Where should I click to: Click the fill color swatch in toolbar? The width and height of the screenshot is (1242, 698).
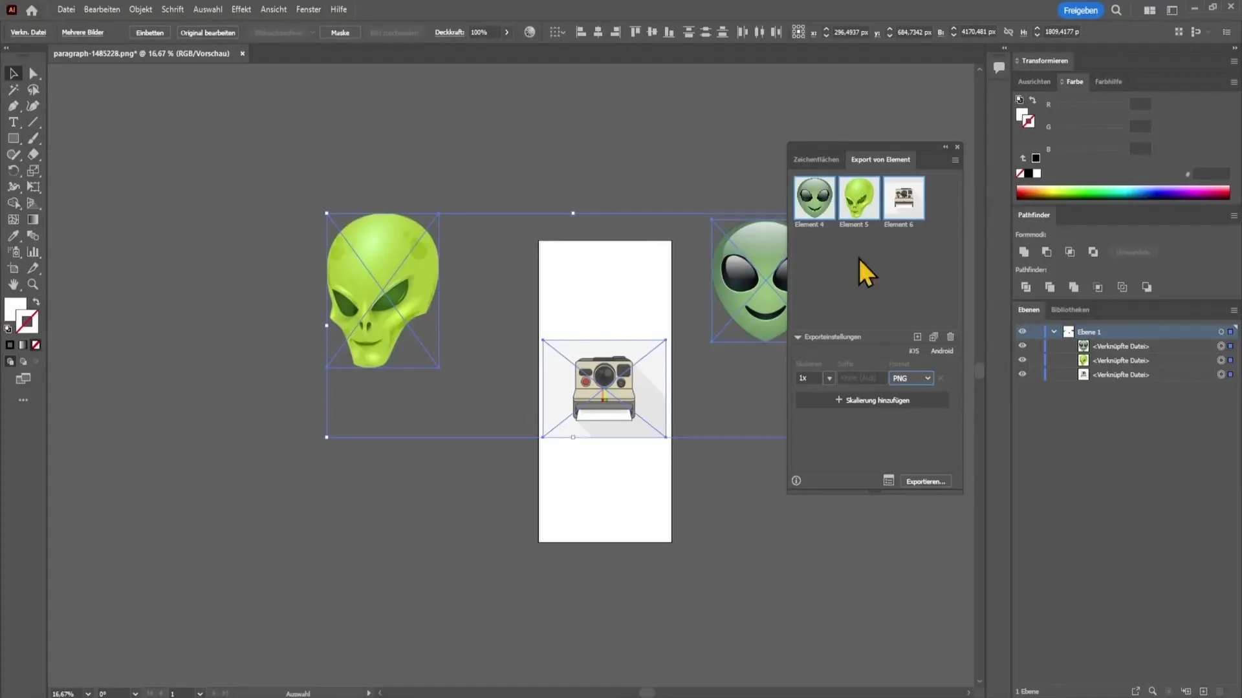click(x=16, y=310)
